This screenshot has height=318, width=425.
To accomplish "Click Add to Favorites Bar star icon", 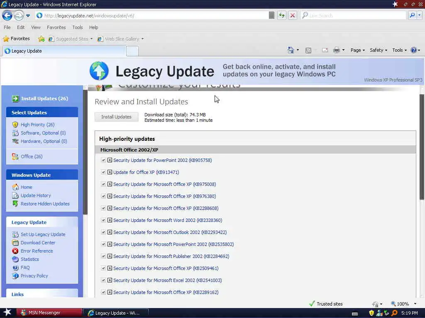I will 41,39.
